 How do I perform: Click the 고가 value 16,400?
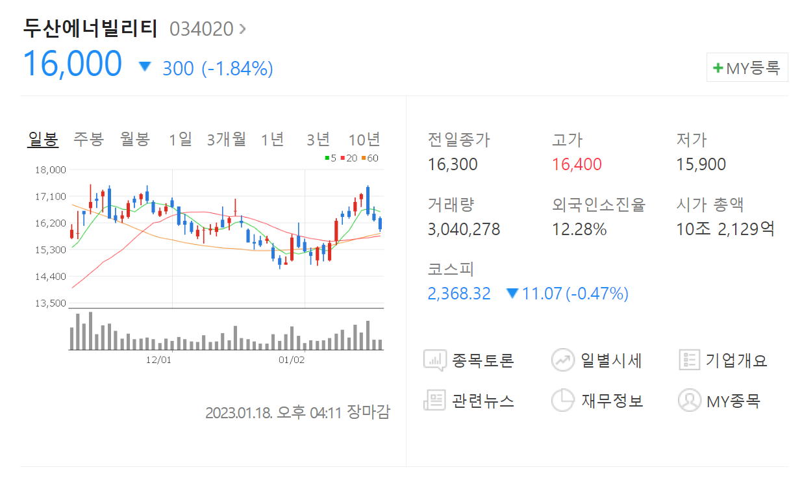click(x=577, y=164)
